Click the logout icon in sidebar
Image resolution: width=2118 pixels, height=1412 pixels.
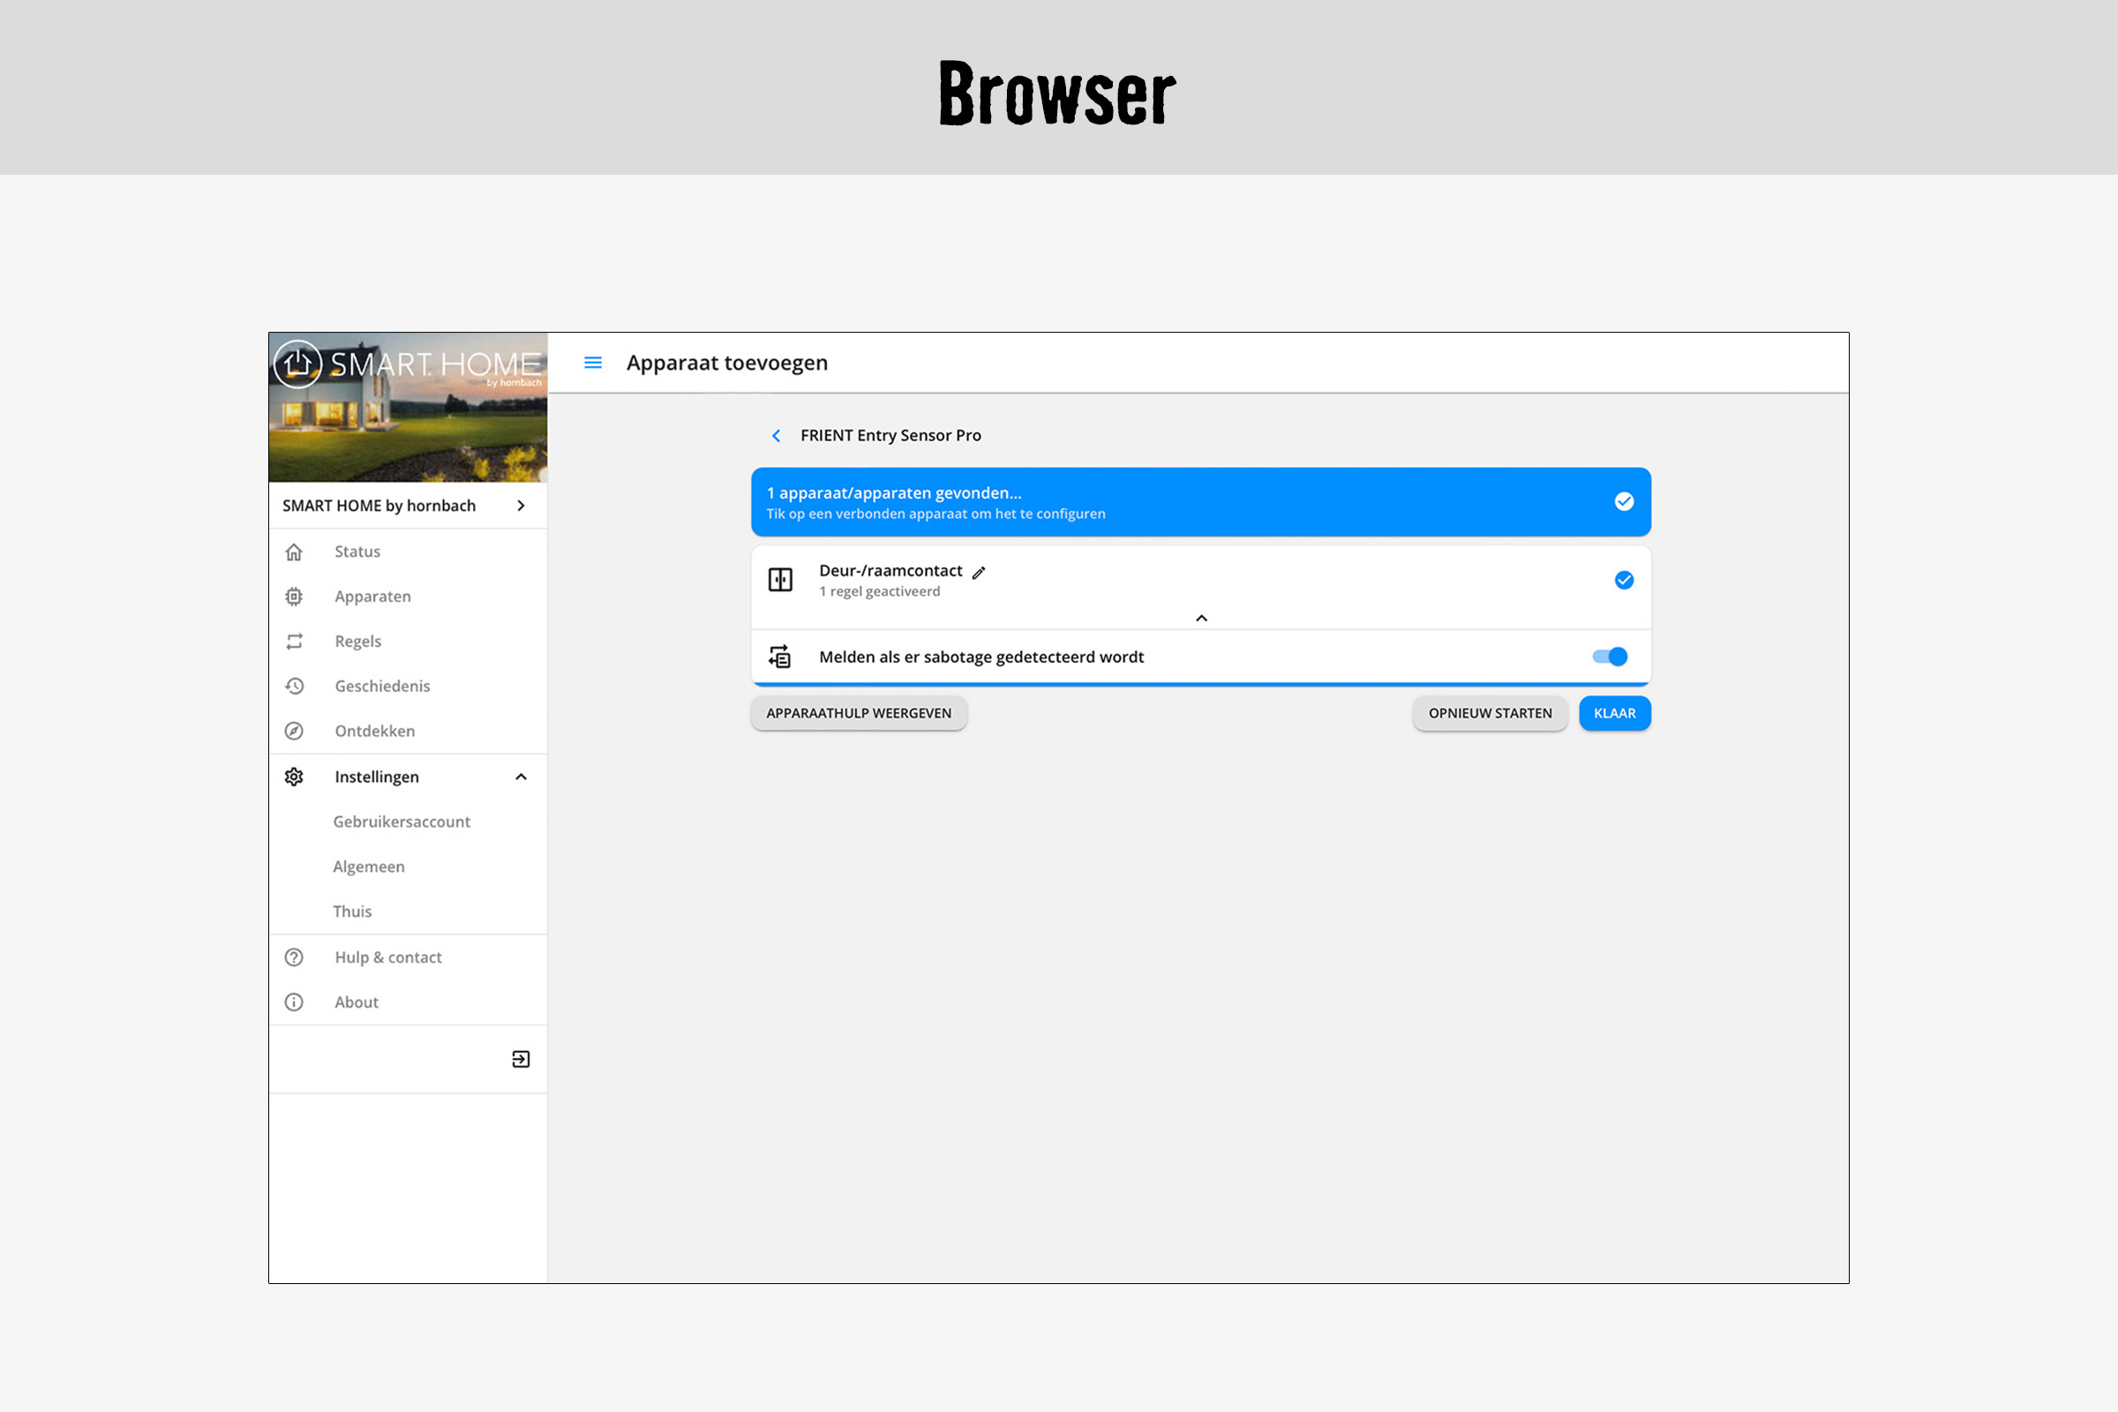coord(521,1059)
